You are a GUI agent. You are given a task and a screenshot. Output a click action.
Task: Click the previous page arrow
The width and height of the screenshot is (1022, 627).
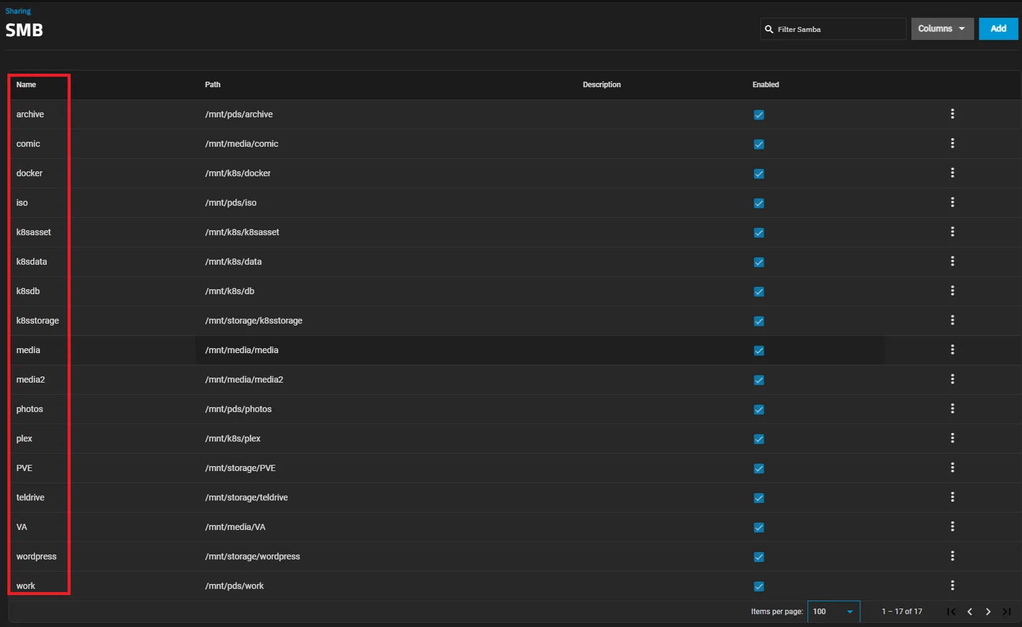970,612
